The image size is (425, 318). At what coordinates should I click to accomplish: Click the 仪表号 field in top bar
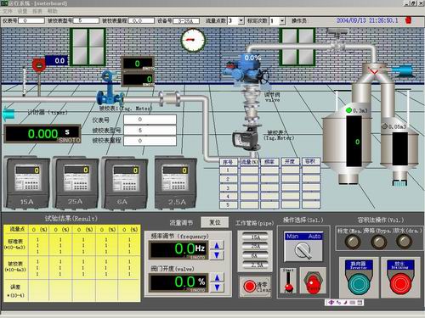[x=31, y=20]
